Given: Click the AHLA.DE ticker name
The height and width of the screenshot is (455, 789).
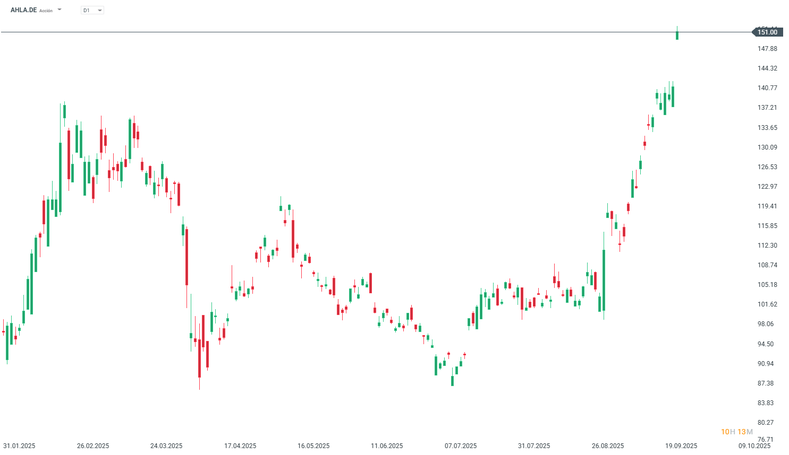Looking at the screenshot, I should tap(23, 10).
